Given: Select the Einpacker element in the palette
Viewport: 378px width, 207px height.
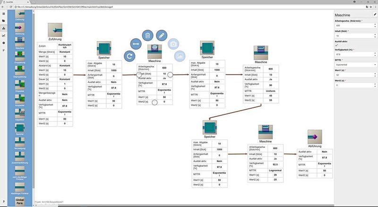Looking at the screenshot, I should [20, 85].
